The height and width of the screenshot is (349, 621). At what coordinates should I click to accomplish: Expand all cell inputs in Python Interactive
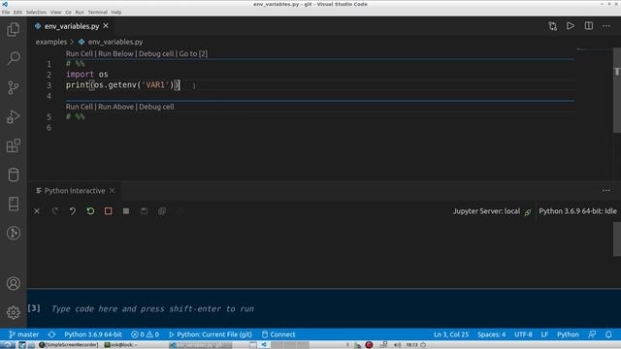(x=162, y=211)
